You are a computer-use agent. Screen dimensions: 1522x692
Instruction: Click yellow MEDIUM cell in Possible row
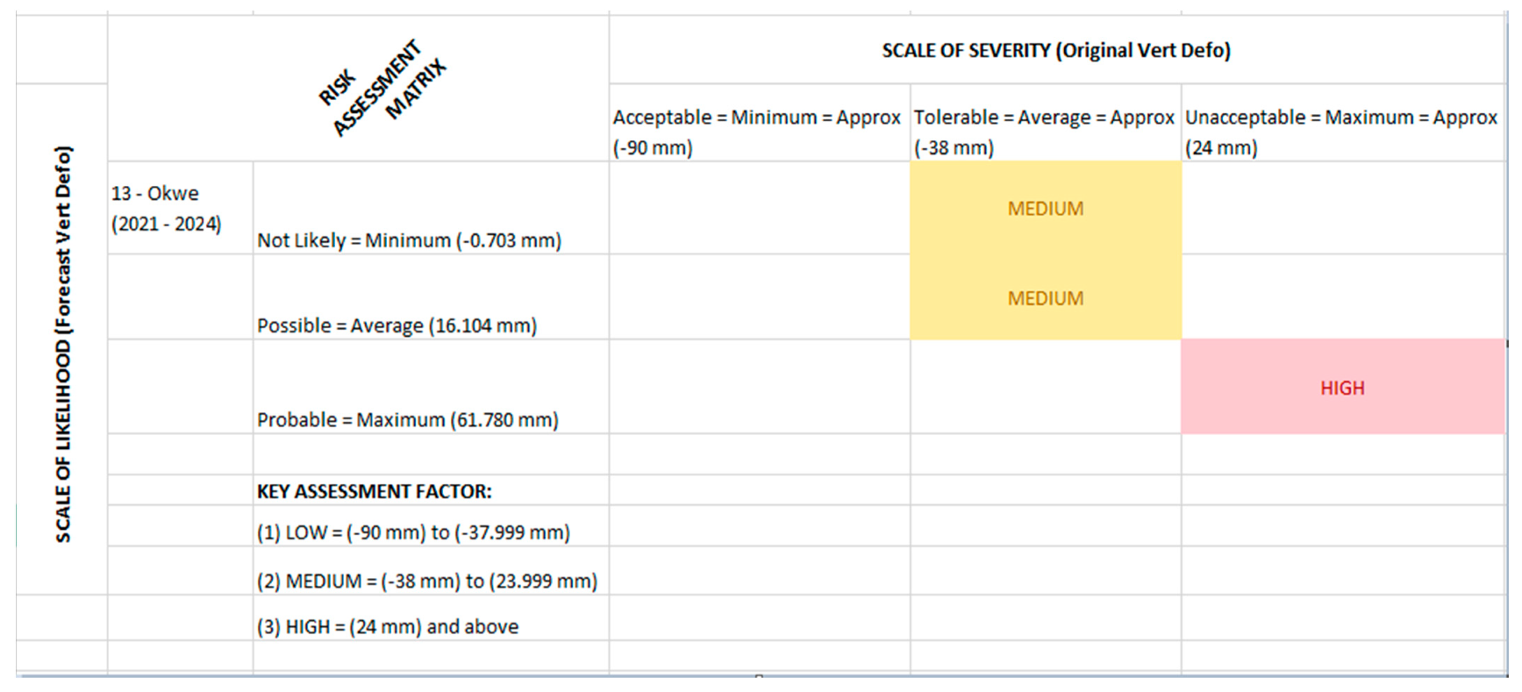1045,298
